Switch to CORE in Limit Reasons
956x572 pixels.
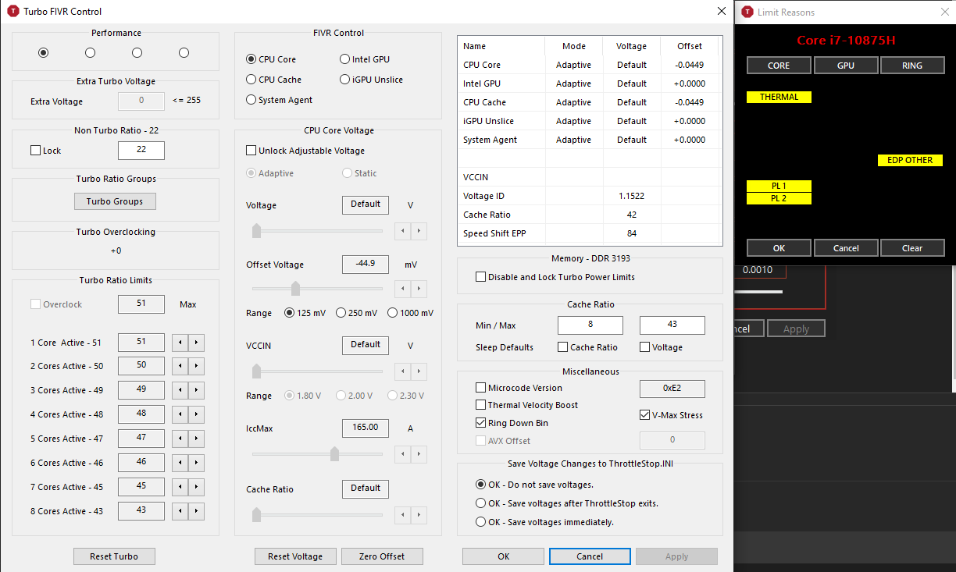[x=779, y=66]
